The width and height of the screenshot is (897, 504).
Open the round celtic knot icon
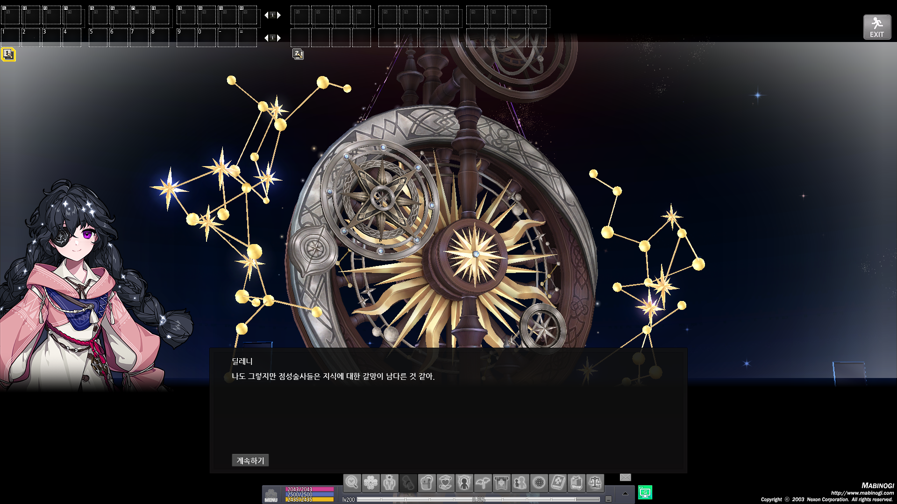tap(539, 483)
